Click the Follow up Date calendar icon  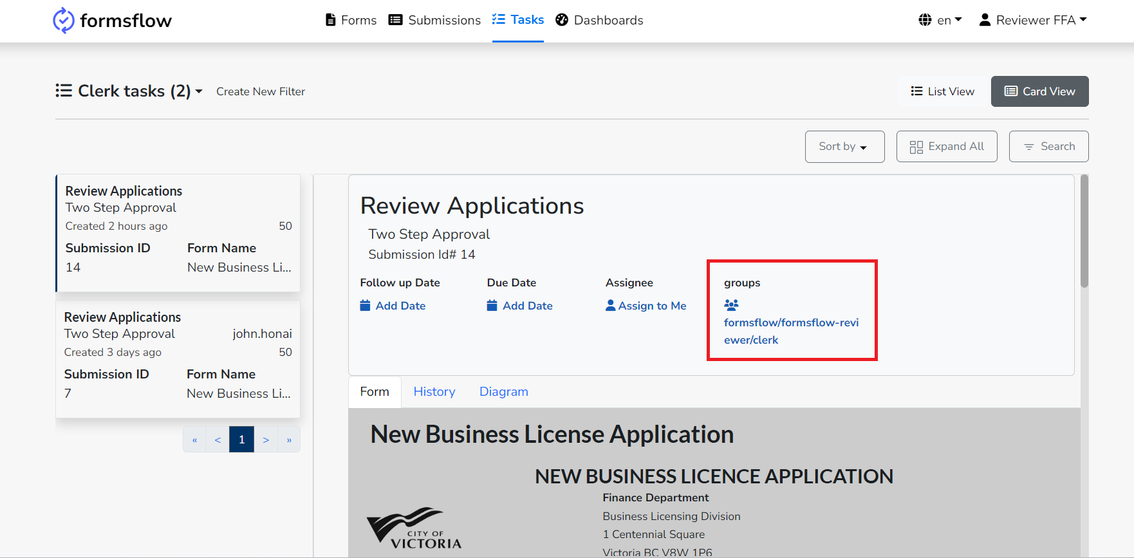[x=365, y=305]
